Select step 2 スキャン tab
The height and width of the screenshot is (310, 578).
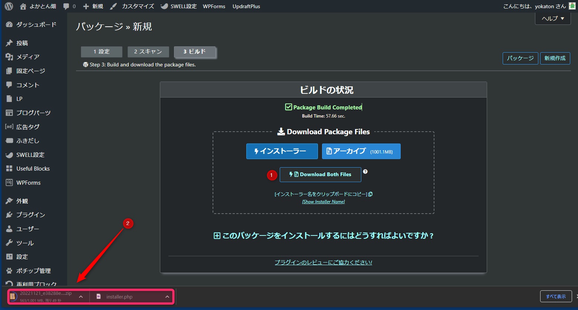148,52
